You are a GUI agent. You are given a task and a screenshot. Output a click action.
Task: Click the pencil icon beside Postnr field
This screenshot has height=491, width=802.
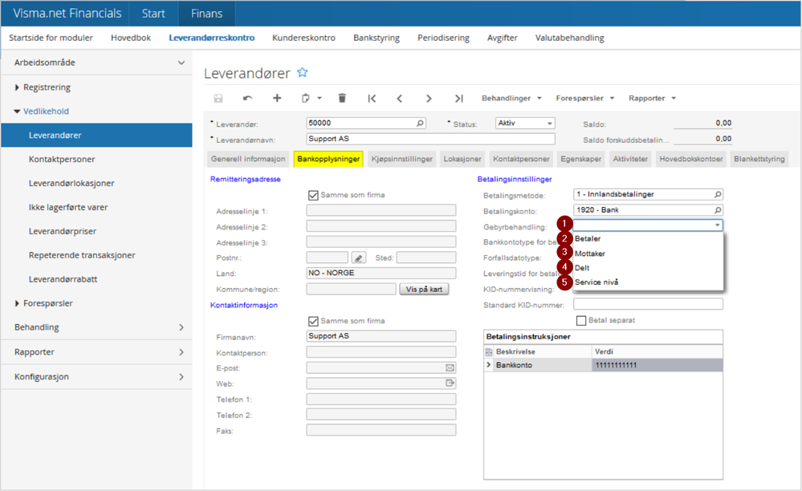(x=358, y=258)
